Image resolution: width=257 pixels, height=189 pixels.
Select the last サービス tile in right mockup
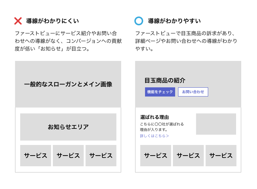221,156
